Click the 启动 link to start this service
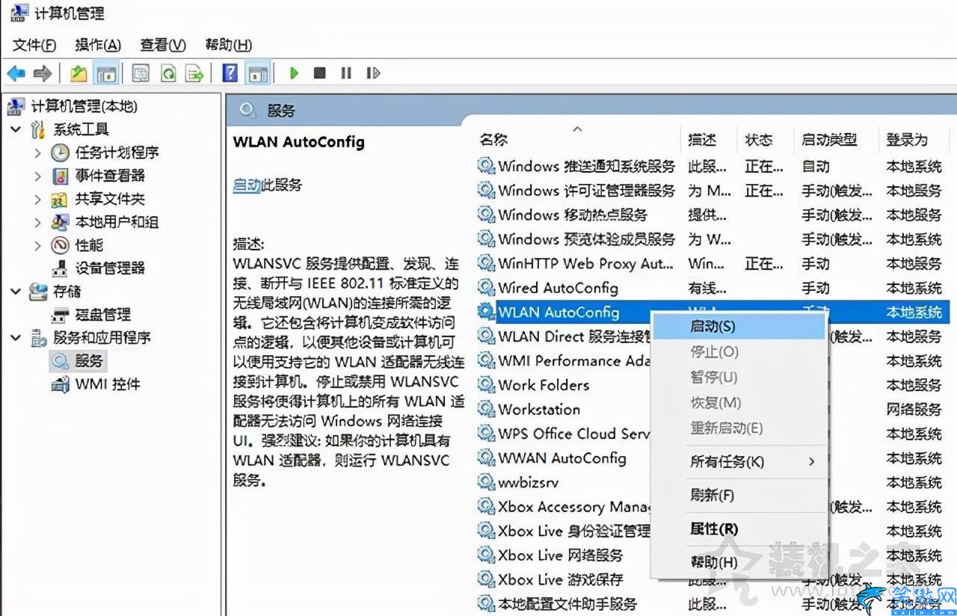This screenshot has width=957, height=616. pyautogui.click(x=247, y=185)
